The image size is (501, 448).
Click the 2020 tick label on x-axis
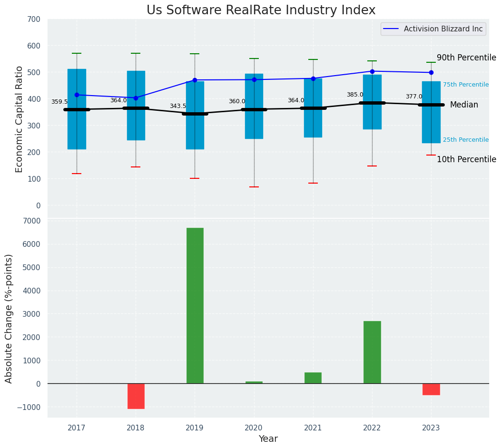coord(254,428)
